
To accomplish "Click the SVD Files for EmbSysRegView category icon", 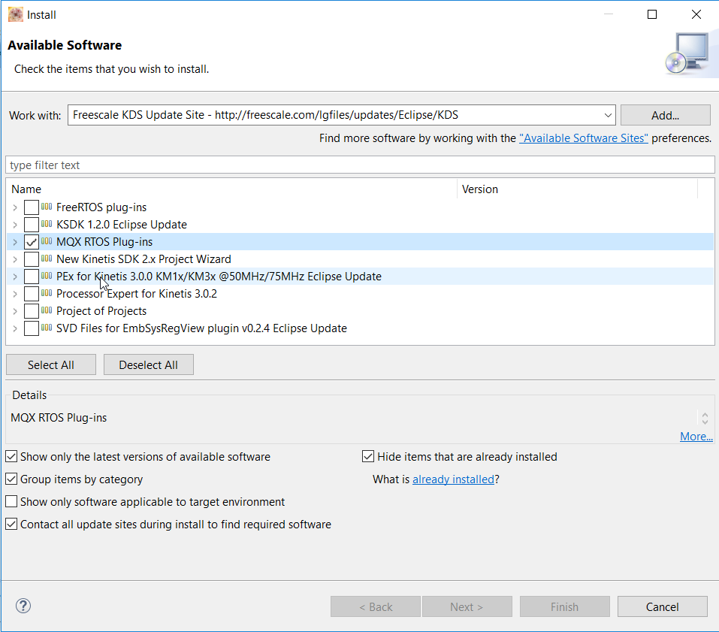I will point(47,328).
